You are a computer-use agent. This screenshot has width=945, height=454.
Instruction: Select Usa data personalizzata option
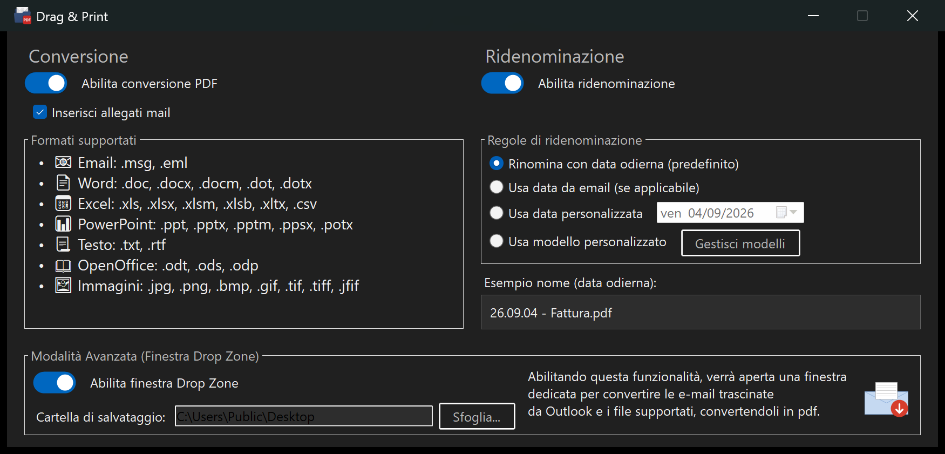pos(496,213)
